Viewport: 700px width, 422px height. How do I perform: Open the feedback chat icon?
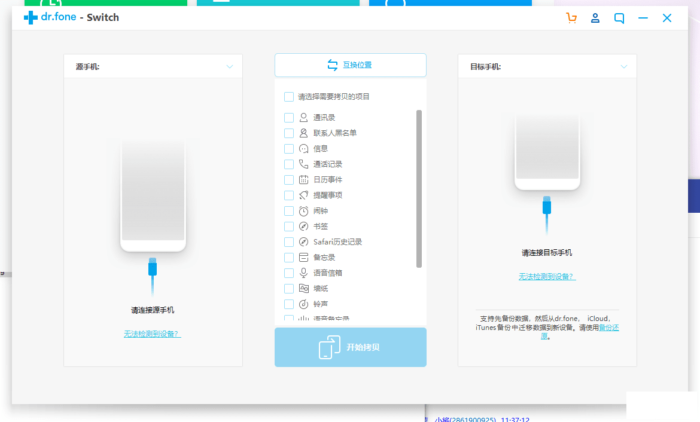coord(619,19)
